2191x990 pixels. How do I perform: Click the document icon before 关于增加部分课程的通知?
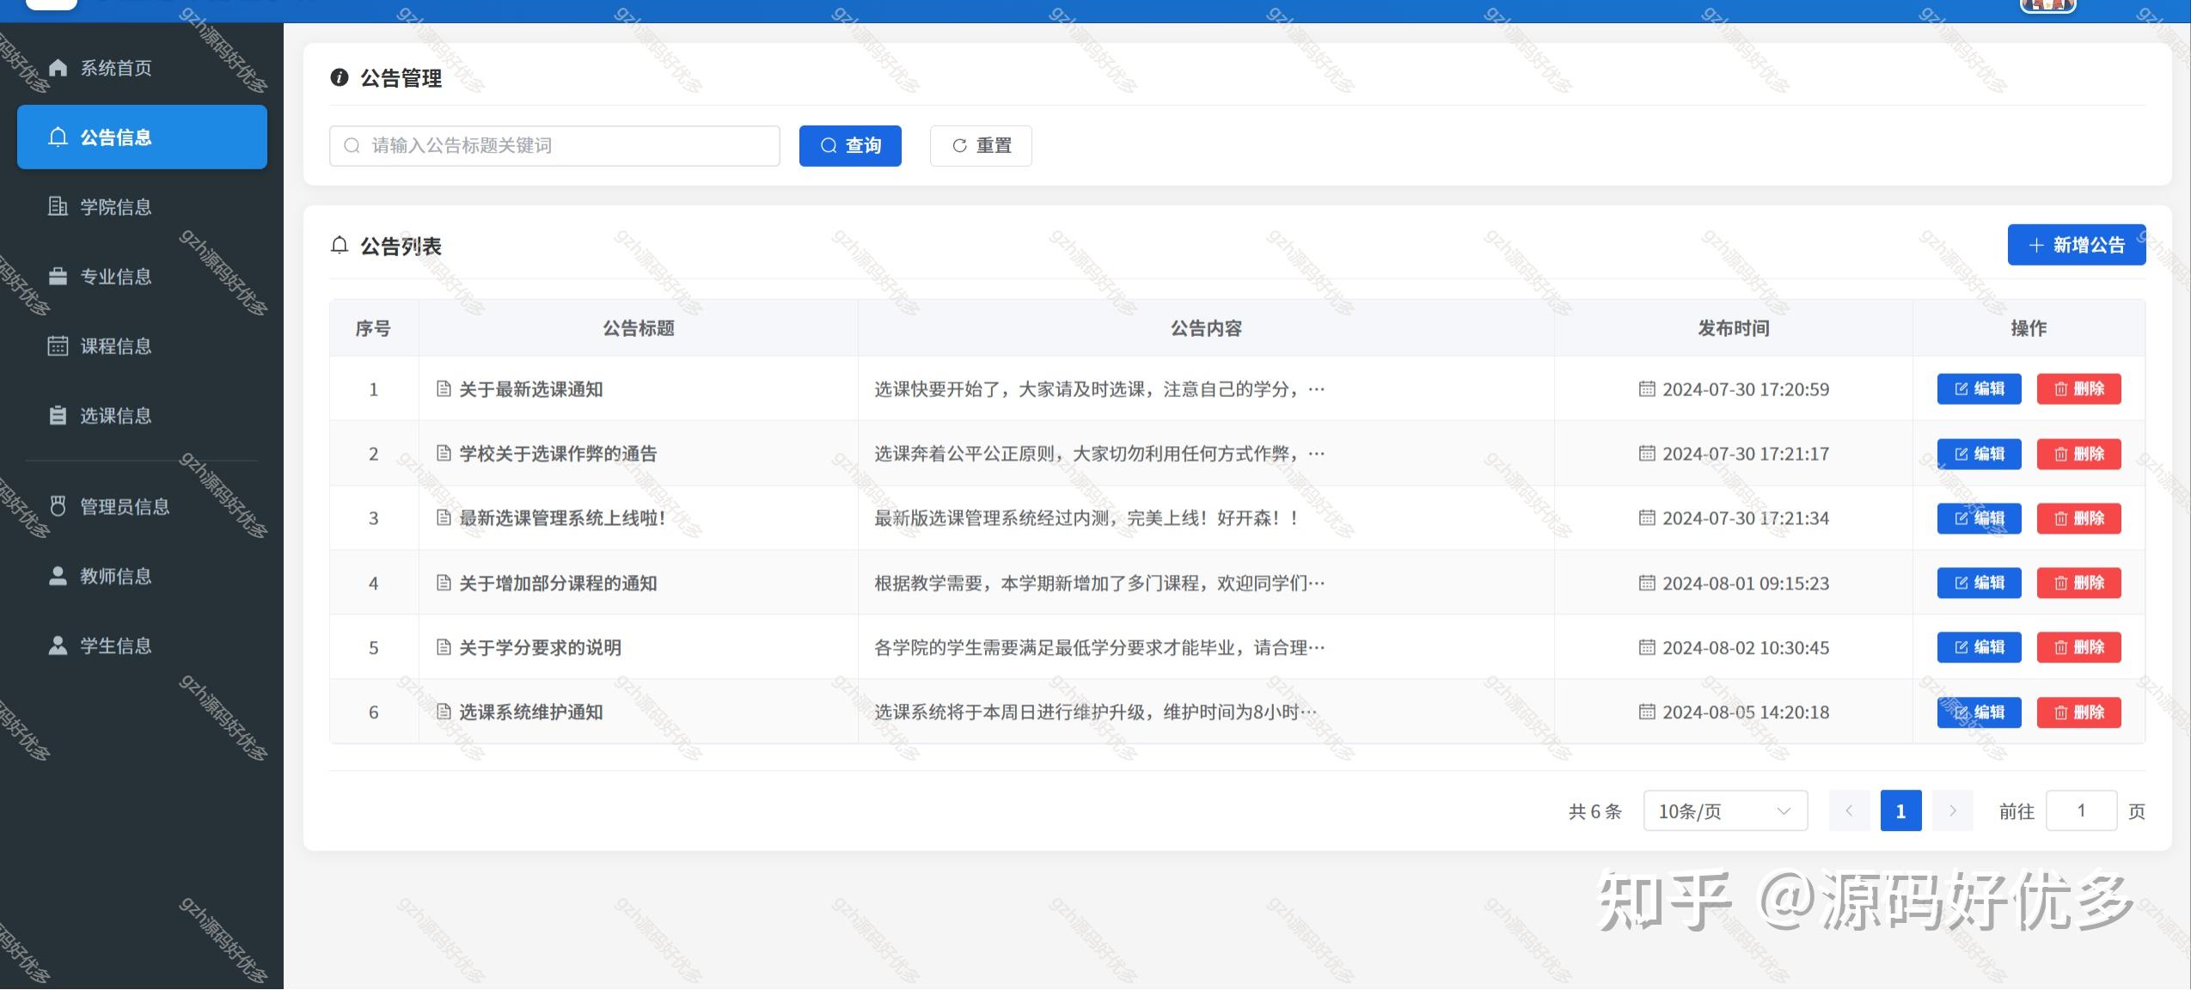(x=444, y=583)
